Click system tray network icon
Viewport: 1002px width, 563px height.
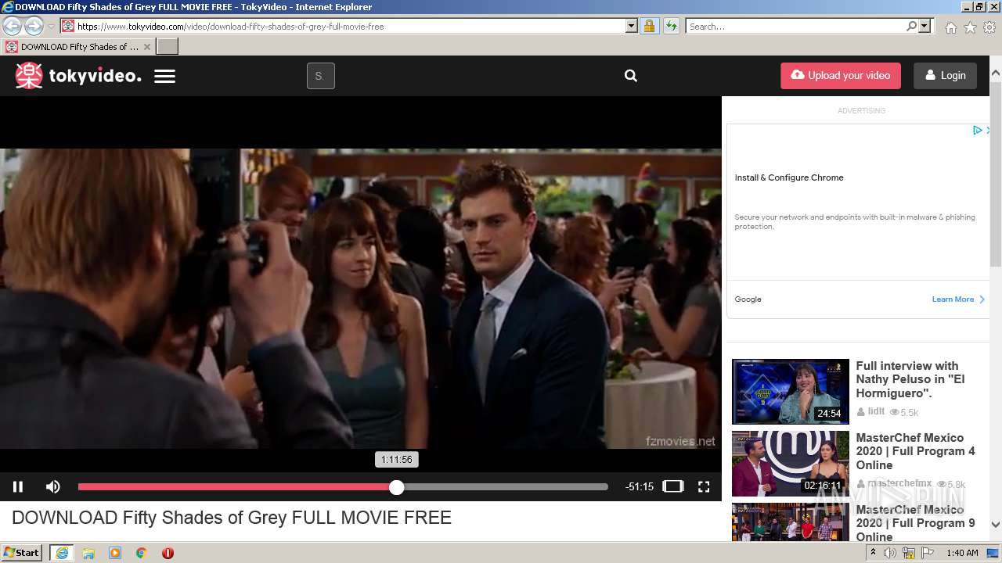[x=909, y=553]
